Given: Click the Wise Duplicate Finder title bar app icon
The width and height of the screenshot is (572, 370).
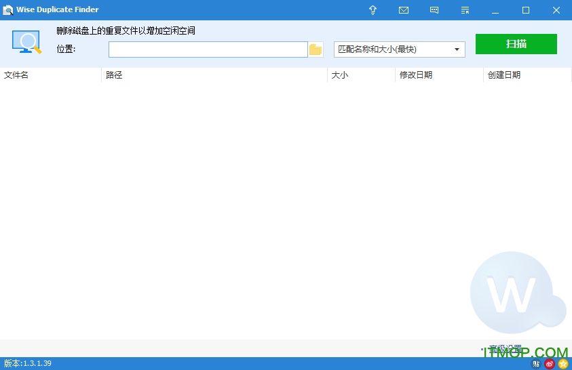Looking at the screenshot, I should (x=8, y=10).
